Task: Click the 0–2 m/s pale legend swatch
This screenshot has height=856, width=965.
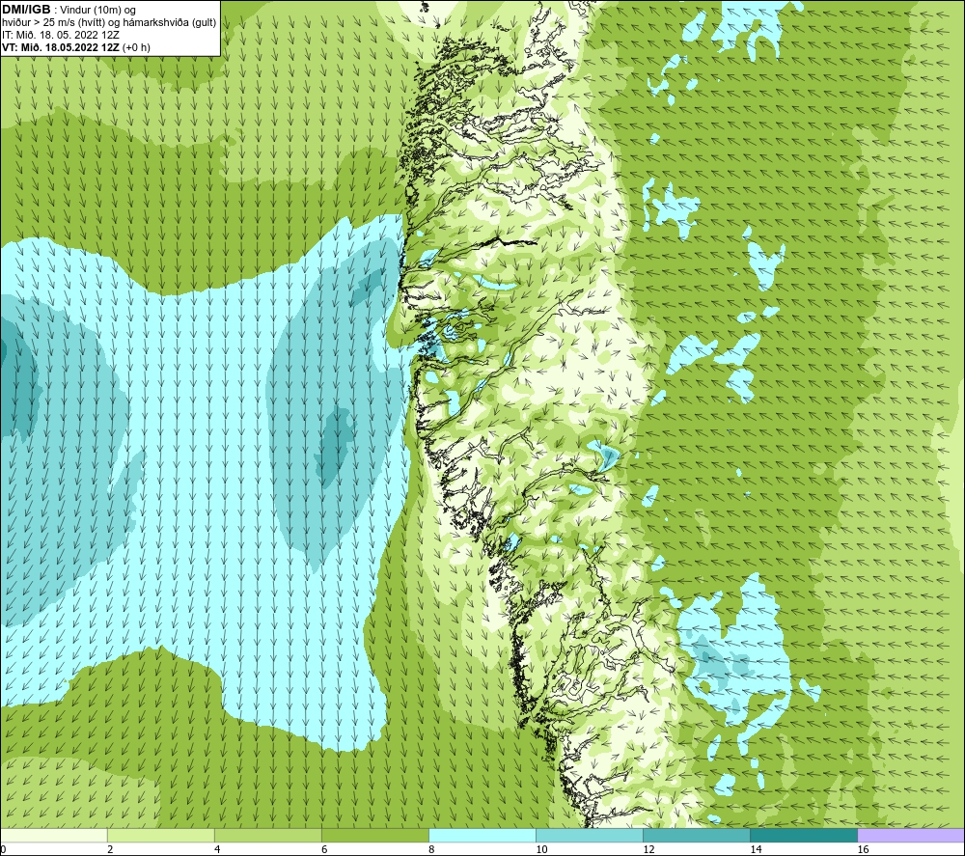Action: pyautogui.click(x=54, y=835)
